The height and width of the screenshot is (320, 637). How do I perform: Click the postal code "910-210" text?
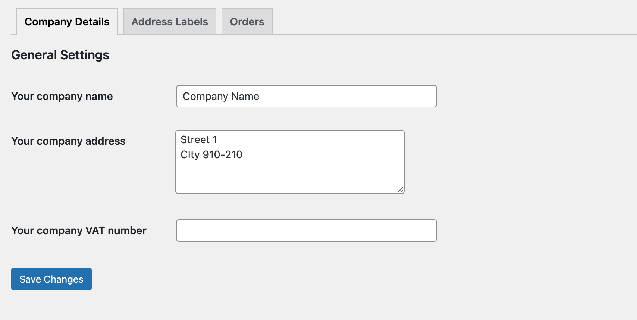pyautogui.click(x=223, y=154)
